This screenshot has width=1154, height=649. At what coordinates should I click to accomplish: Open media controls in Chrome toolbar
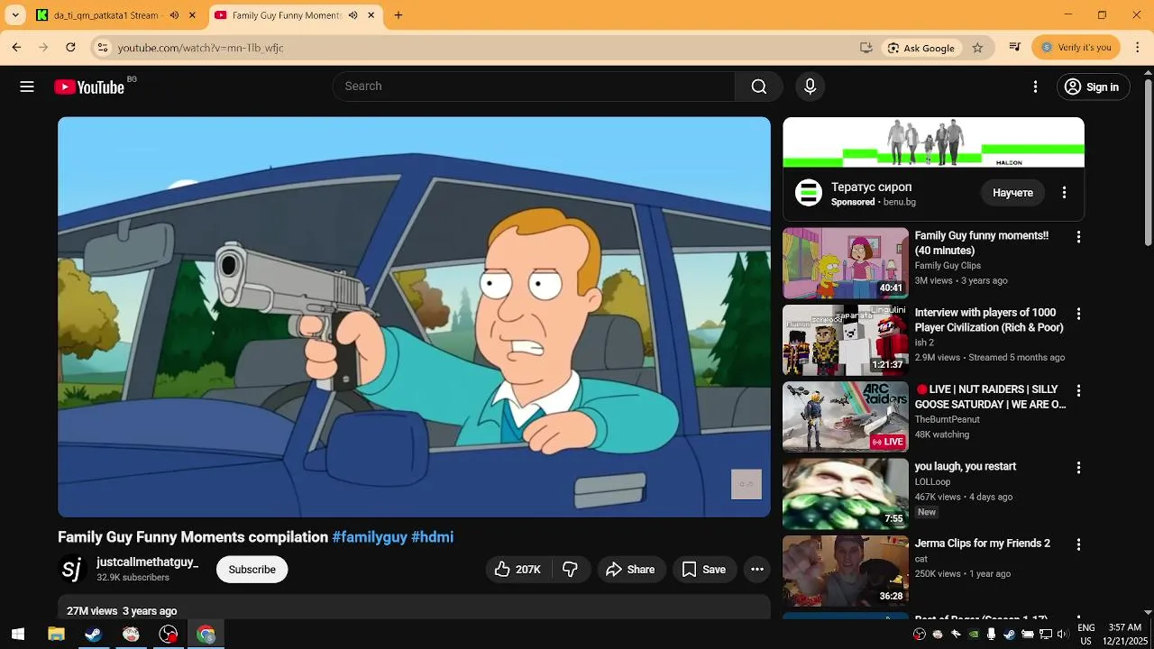coord(1015,48)
